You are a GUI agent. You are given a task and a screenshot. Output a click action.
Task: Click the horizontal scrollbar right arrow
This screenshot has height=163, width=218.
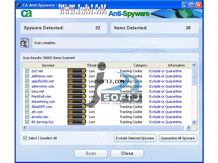pos(188,127)
